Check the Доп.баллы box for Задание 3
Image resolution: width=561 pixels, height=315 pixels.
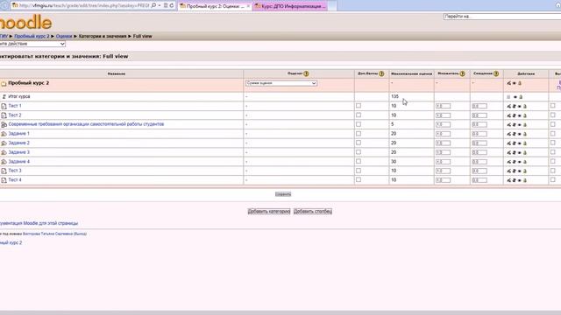(359, 152)
